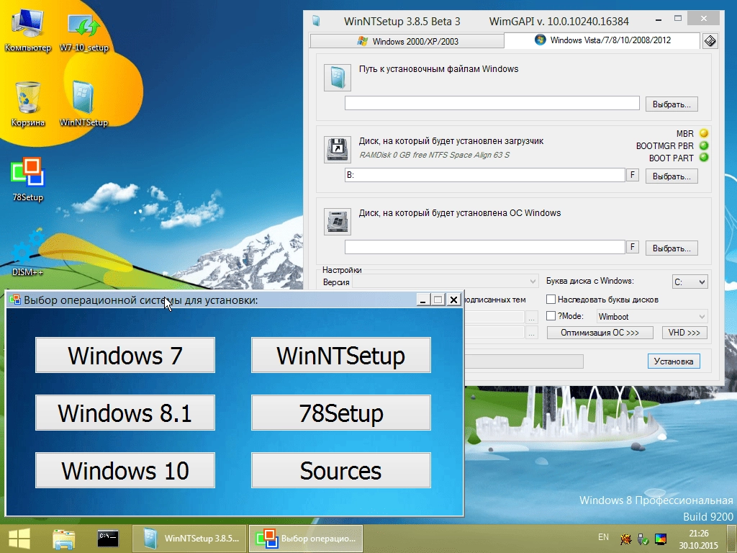Viewport: 737px width, 553px height.
Task: Minimize the WinNTSetup window
Action: [x=659, y=19]
